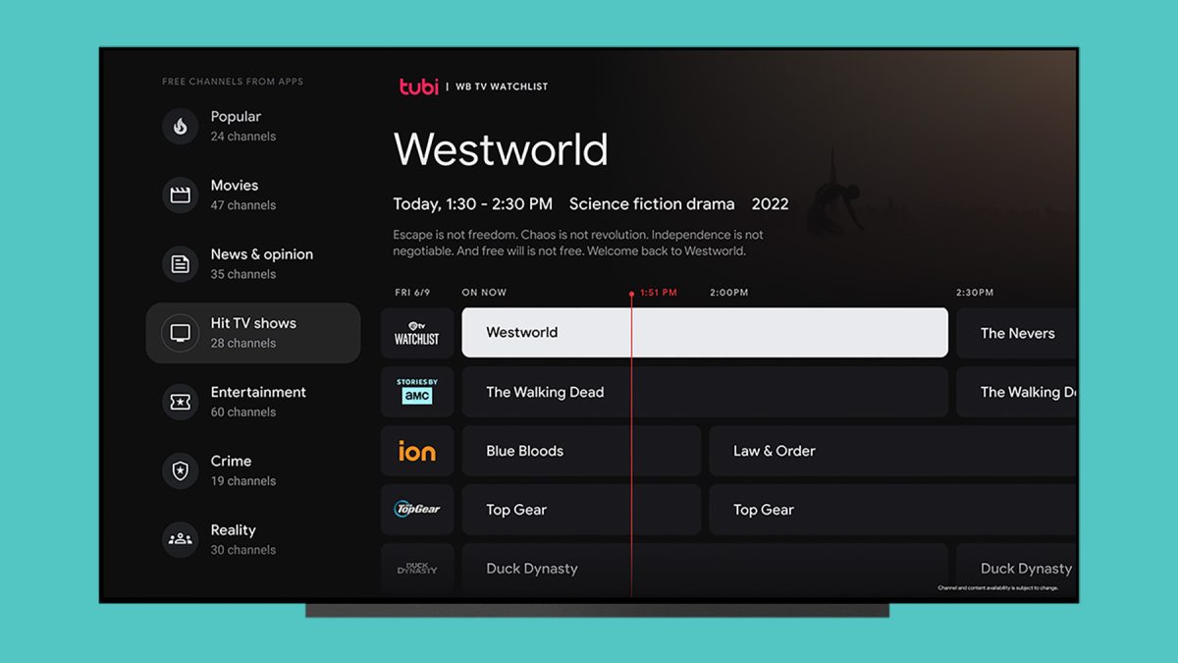
Task: Select the on-now Top Gear program
Action: tap(581, 510)
